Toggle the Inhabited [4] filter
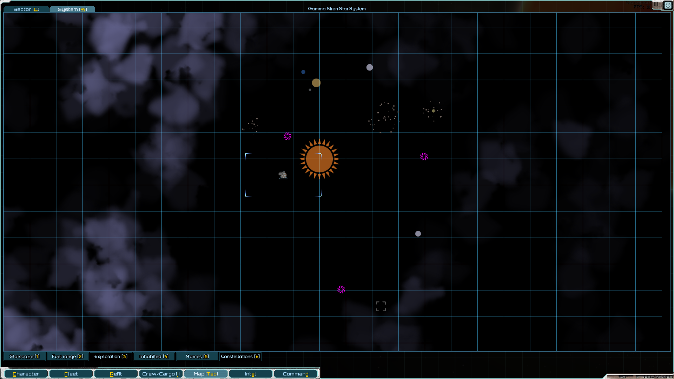Screen dimensions: 674x379 tap(154, 357)
